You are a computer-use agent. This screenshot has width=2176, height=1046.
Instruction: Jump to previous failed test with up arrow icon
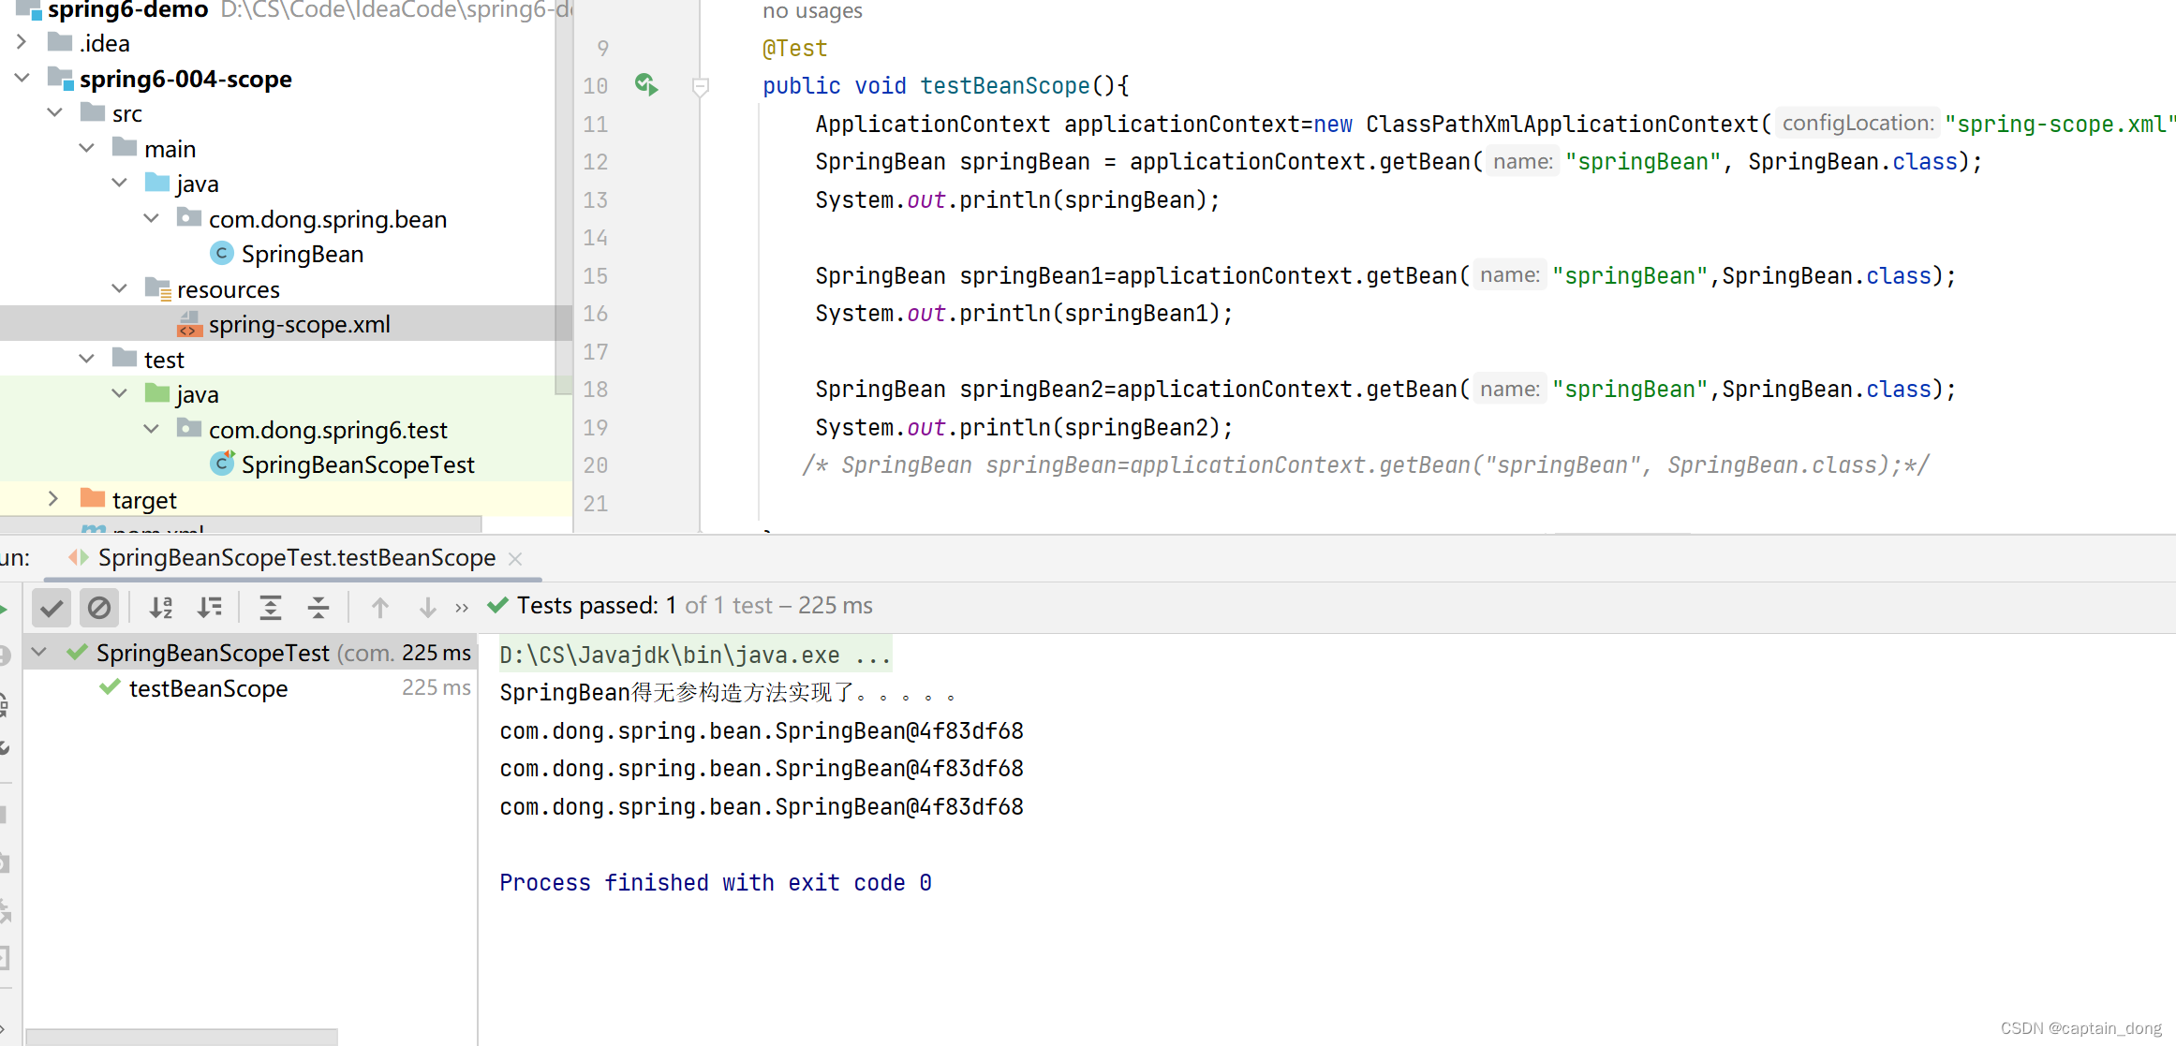tap(380, 606)
